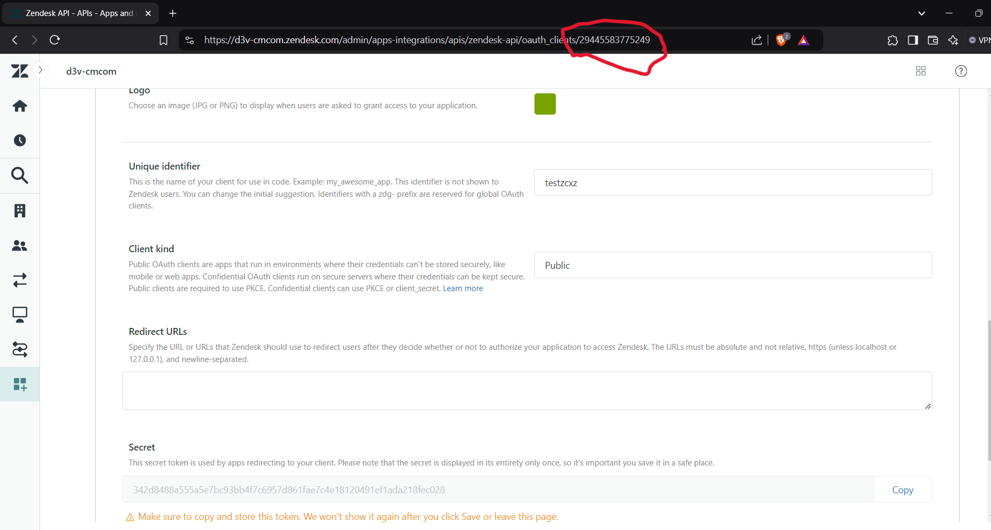Open the Channels arrows icon

(20, 280)
